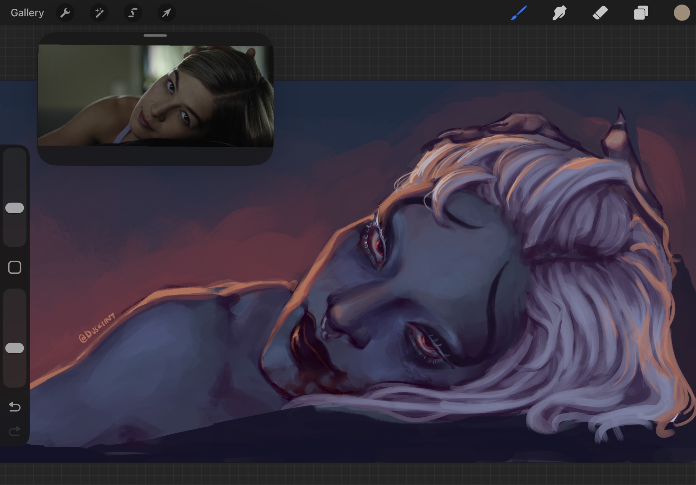Open the Gallery view
Screen dimensions: 696x485
(27, 13)
